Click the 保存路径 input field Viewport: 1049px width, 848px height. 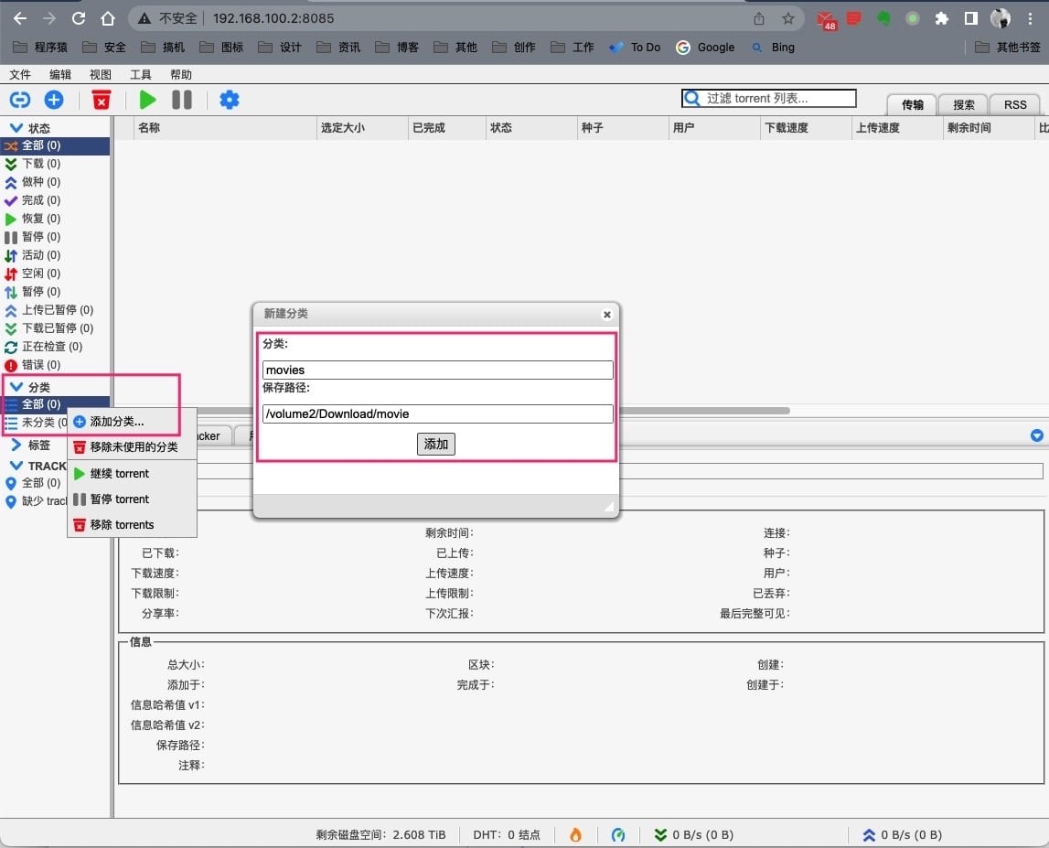pyautogui.click(x=437, y=413)
